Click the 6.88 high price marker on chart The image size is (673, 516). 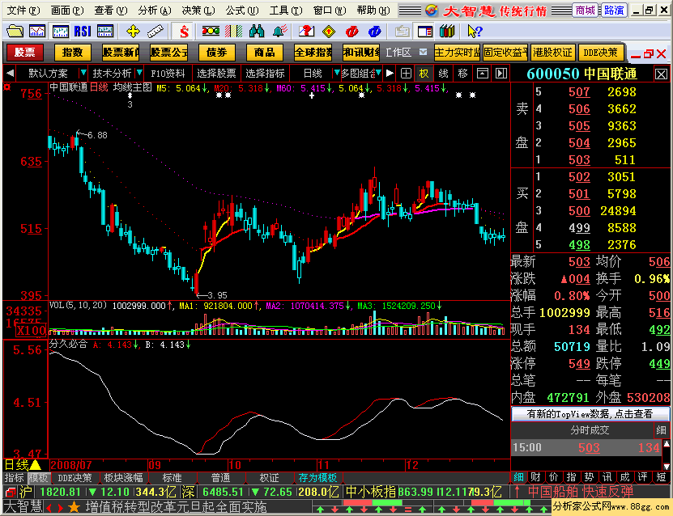[x=97, y=135]
